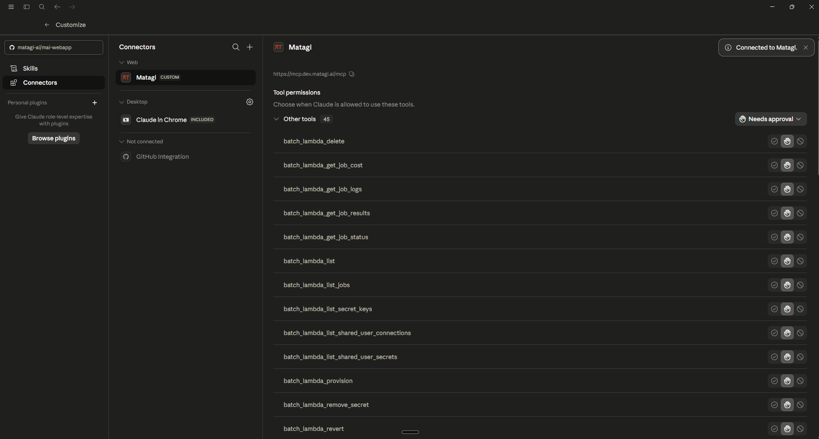Image resolution: width=819 pixels, height=439 pixels.
Task: Set batch_lambda_get_job_status to always allow
Action: point(774,237)
